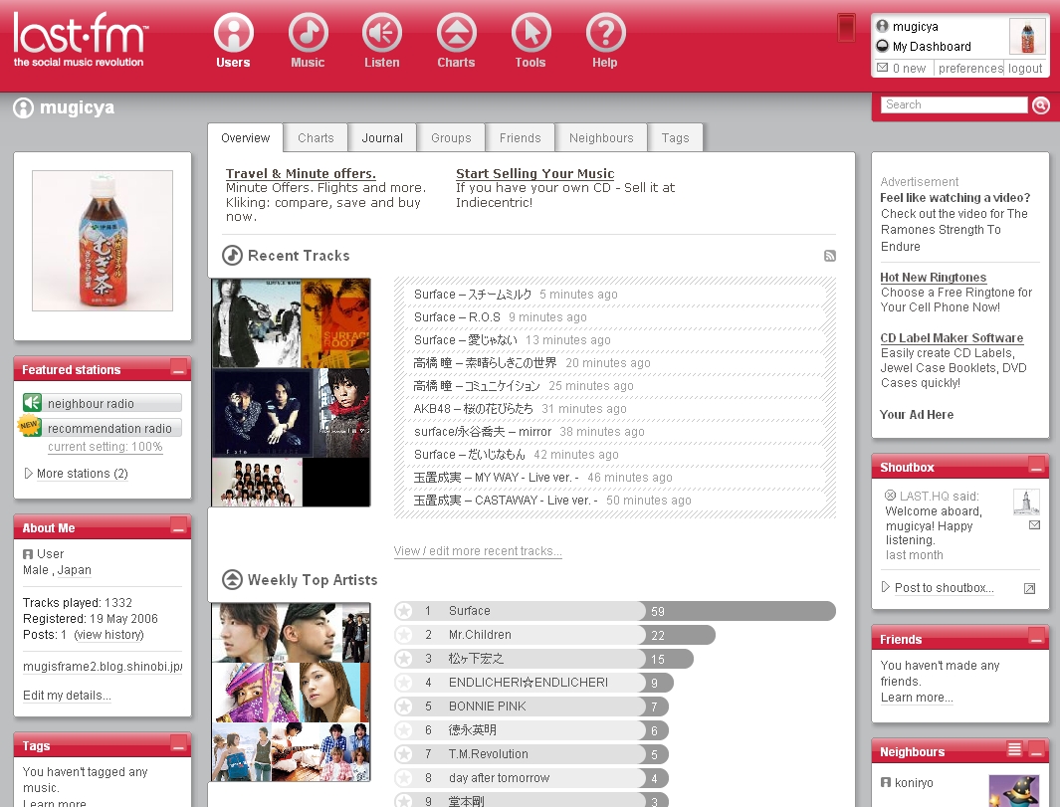Open preferences link

pyautogui.click(x=970, y=69)
